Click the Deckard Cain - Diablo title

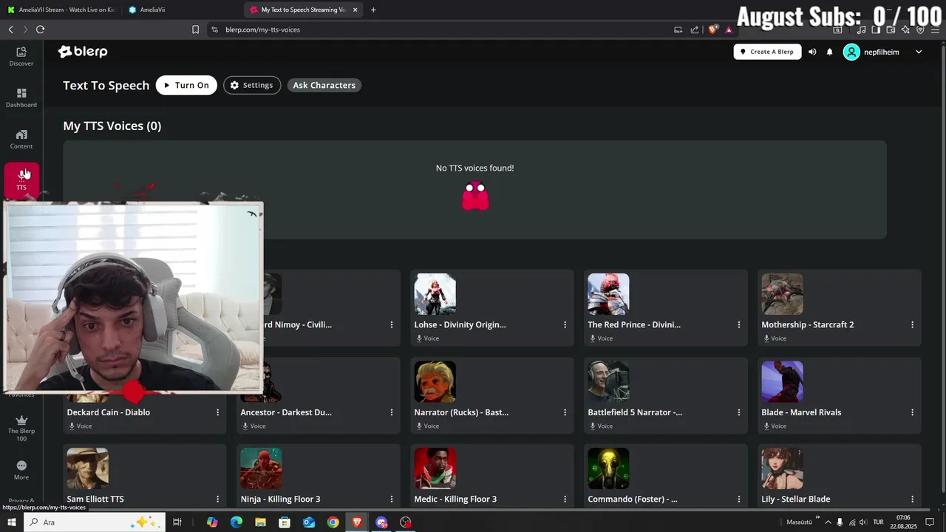tap(109, 412)
